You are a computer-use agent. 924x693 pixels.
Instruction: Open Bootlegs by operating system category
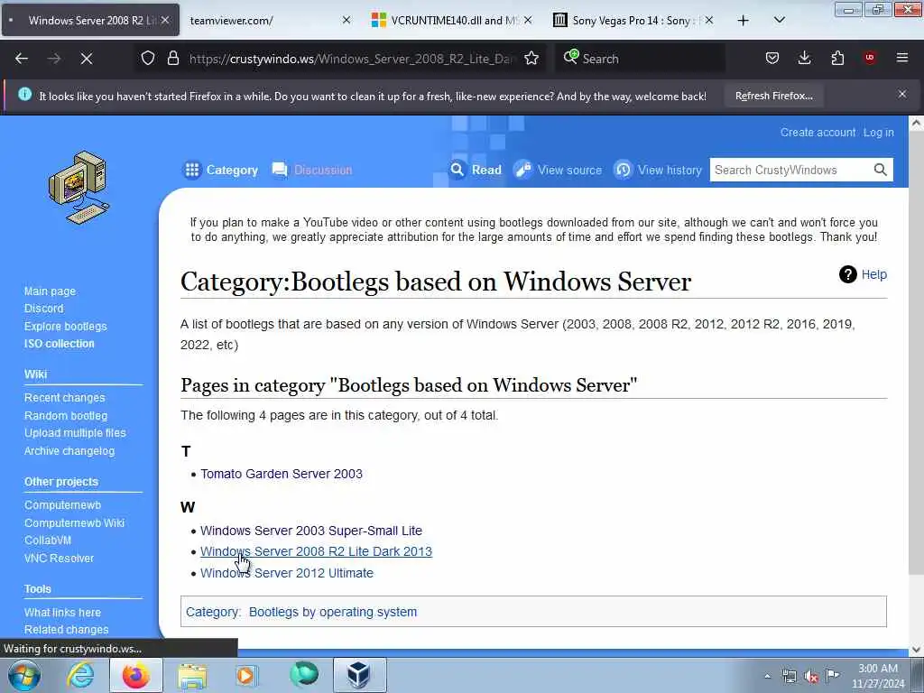pos(332,612)
